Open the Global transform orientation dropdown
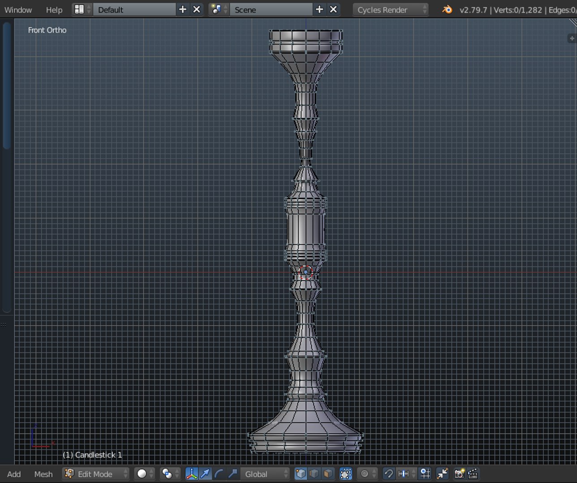 [265, 474]
